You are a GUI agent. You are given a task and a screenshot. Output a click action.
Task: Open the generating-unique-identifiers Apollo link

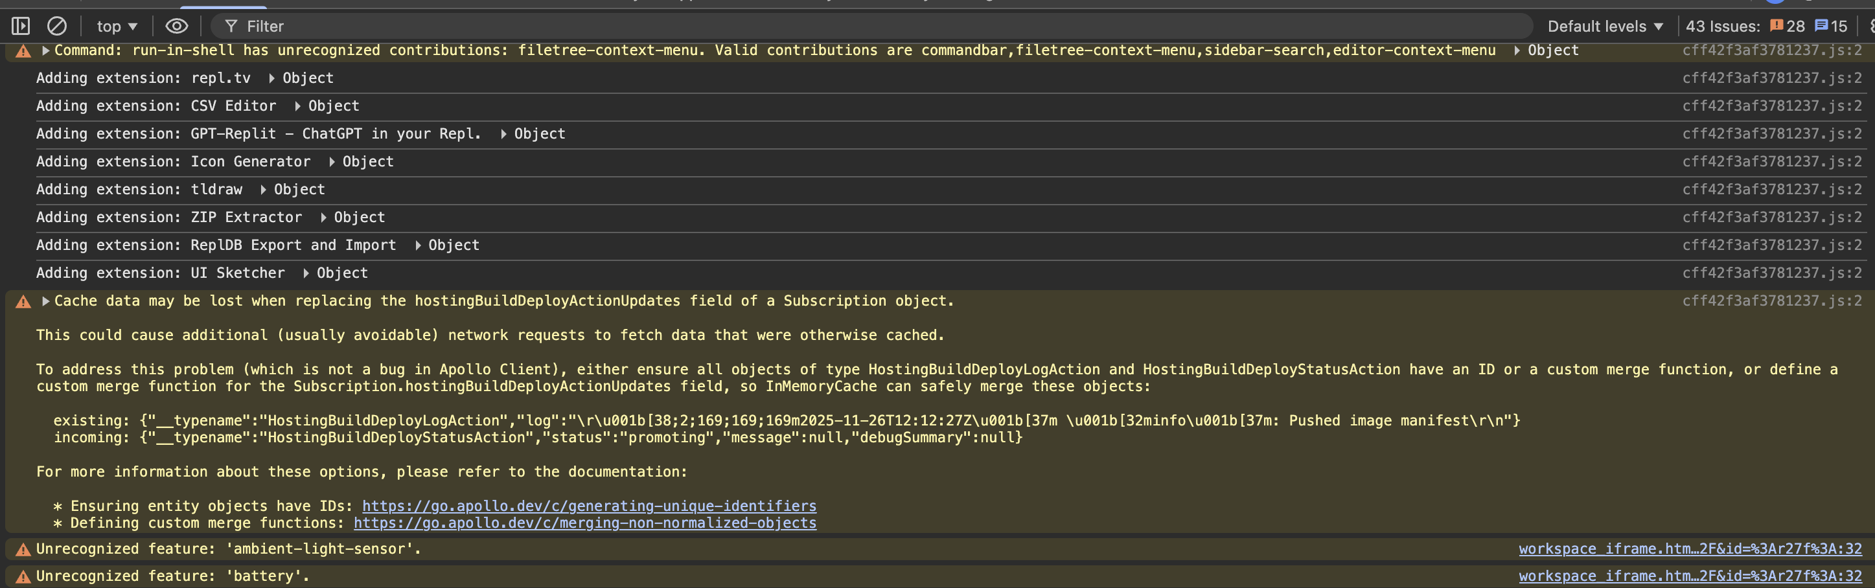(x=589, y=506)
